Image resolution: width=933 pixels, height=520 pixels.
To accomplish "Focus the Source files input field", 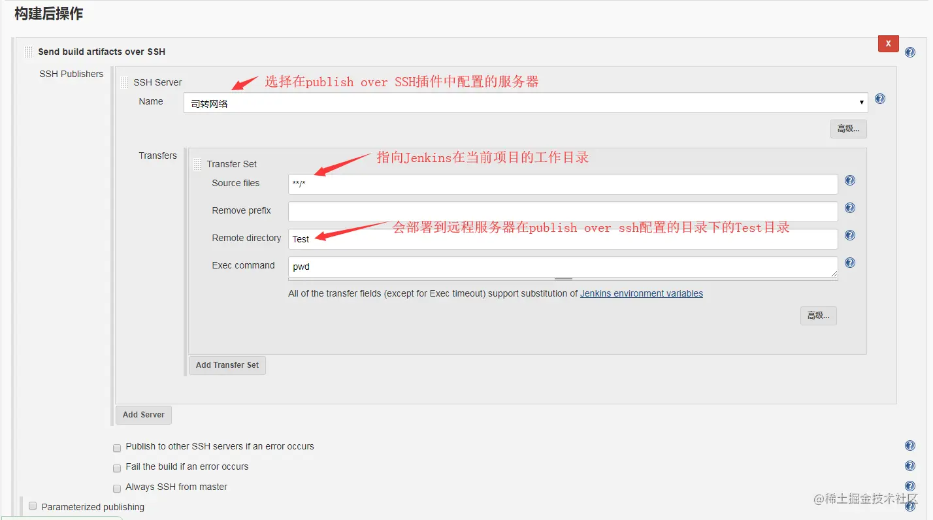I will click(563, 184).
